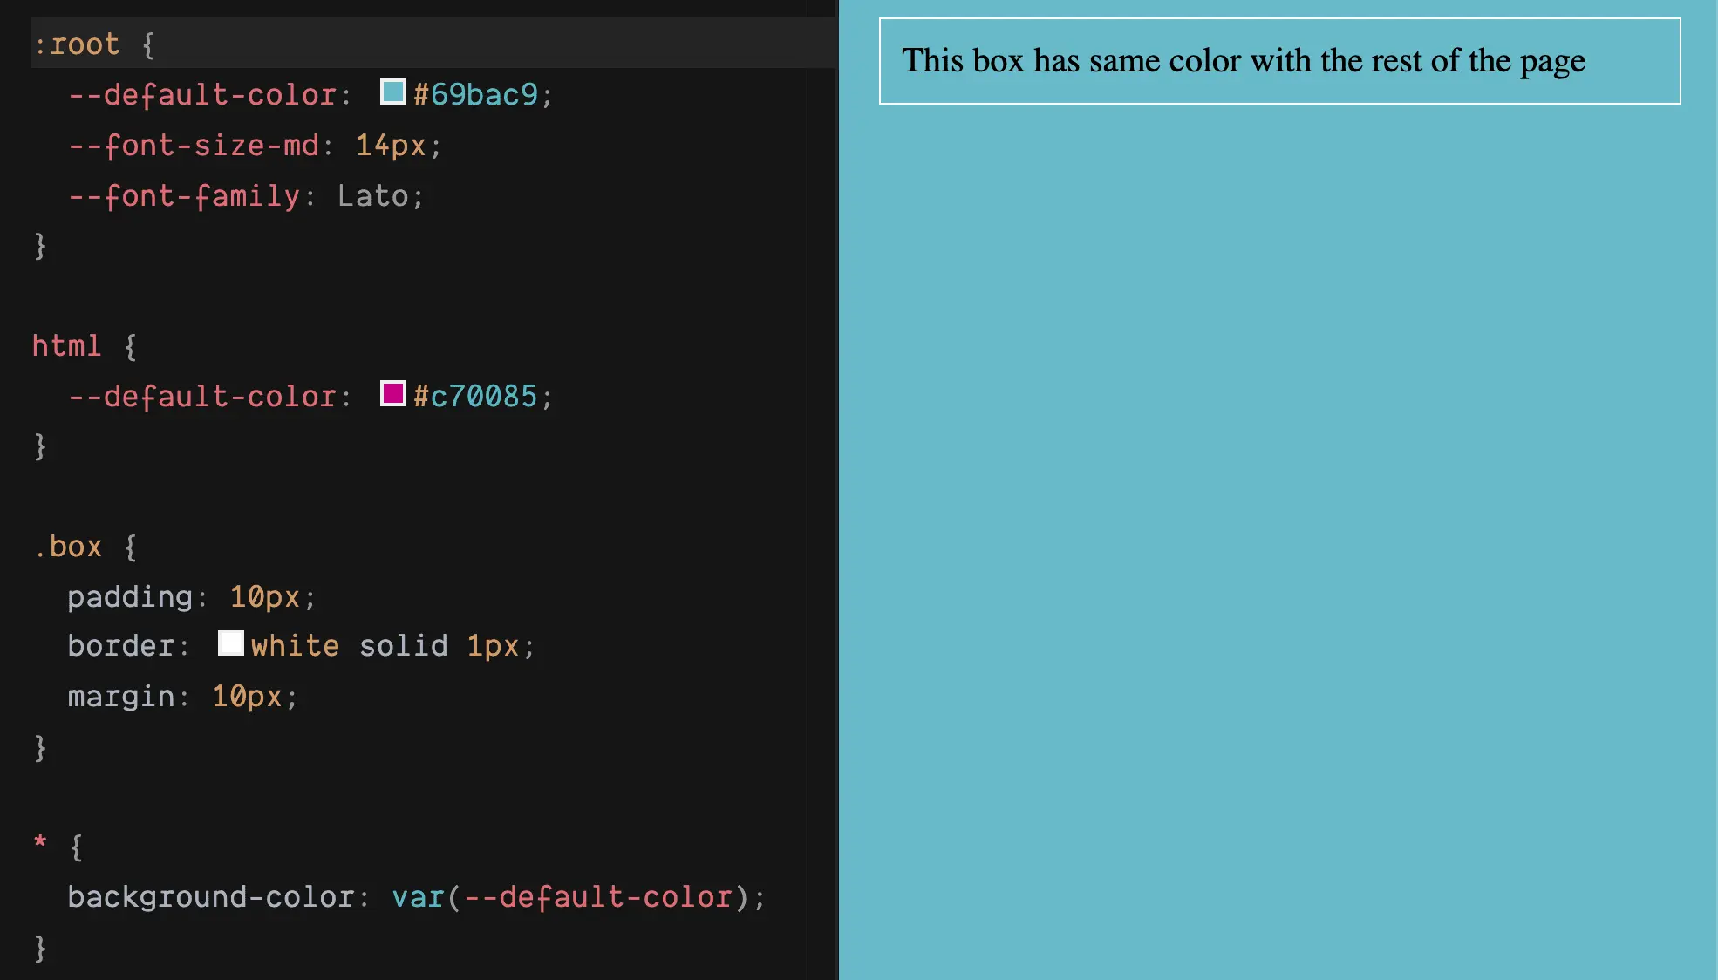Click the universal asterisk selector
This screenshot has width=1718, height=980.
tap(40, 843)
